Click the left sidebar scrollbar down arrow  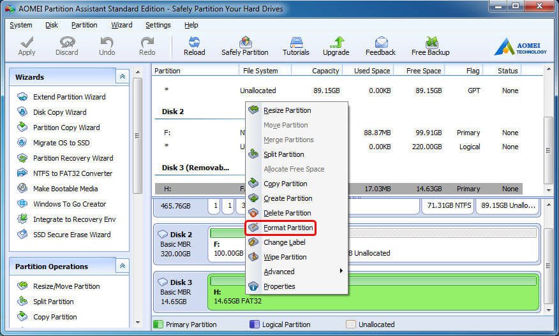pos(138,323)
